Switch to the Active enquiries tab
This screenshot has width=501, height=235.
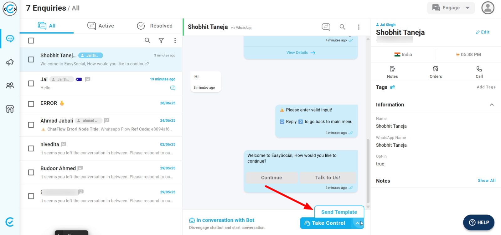click(101, 26)
